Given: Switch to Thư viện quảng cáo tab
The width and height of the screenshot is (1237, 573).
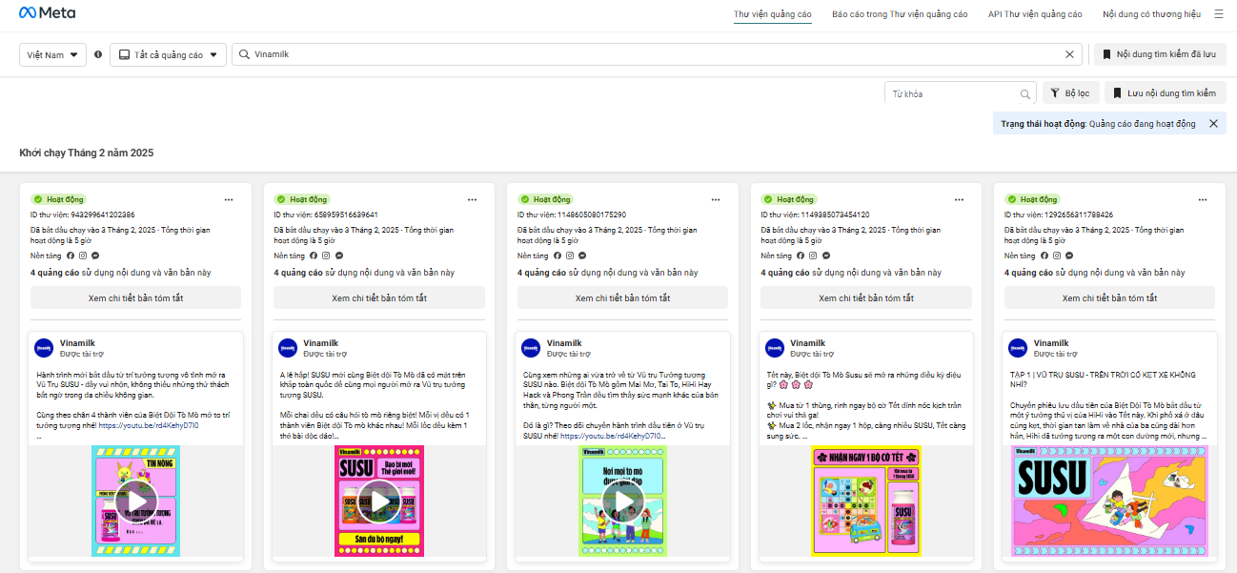Looking at the screenshot, I should tap(773, 14).
